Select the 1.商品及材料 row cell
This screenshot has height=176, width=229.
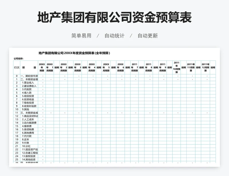29,116
